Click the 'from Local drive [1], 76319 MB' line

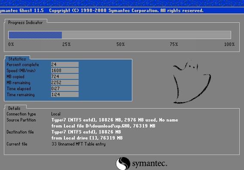click(x=87, y=138)
